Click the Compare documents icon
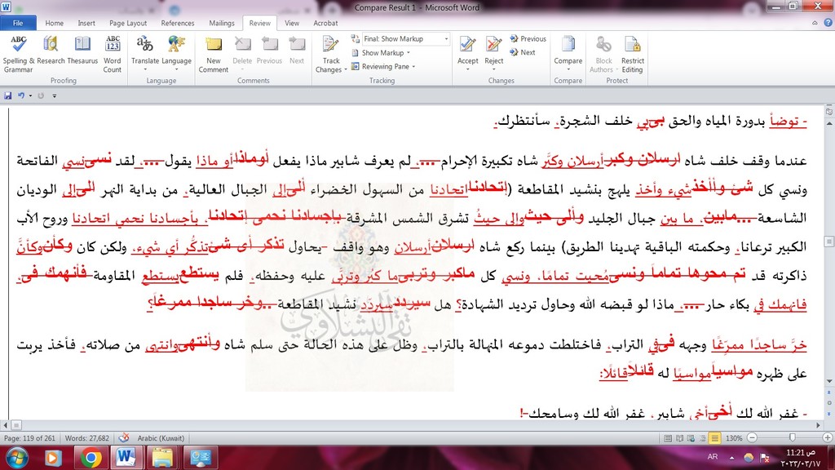835x470 pixels. tap(568, 46)
